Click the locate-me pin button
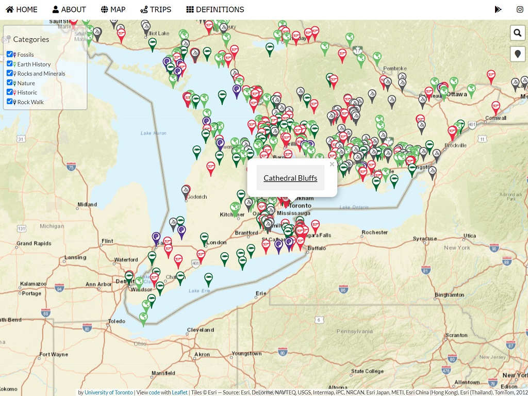 (517, 54)
